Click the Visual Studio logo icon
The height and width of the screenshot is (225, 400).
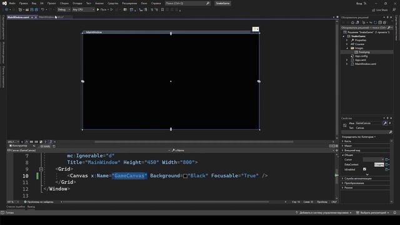[x=4, y=3]
